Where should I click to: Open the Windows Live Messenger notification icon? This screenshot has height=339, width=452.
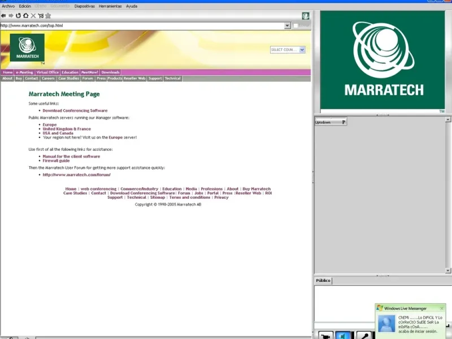click(x=380, y=308)
